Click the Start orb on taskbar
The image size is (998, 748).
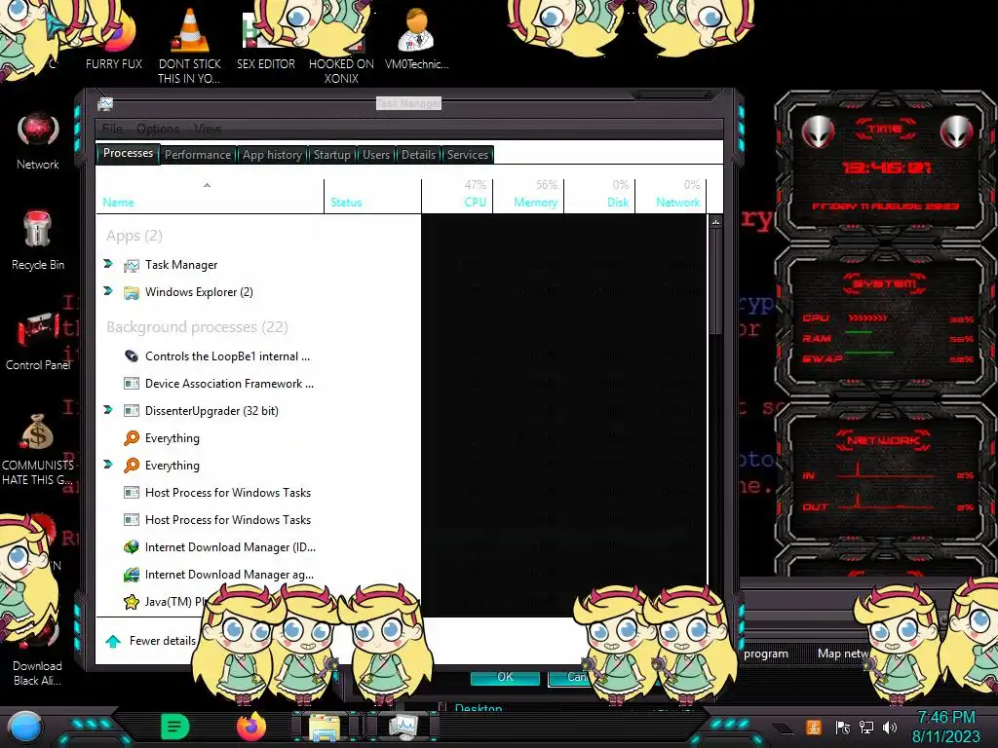click(25, 728)
